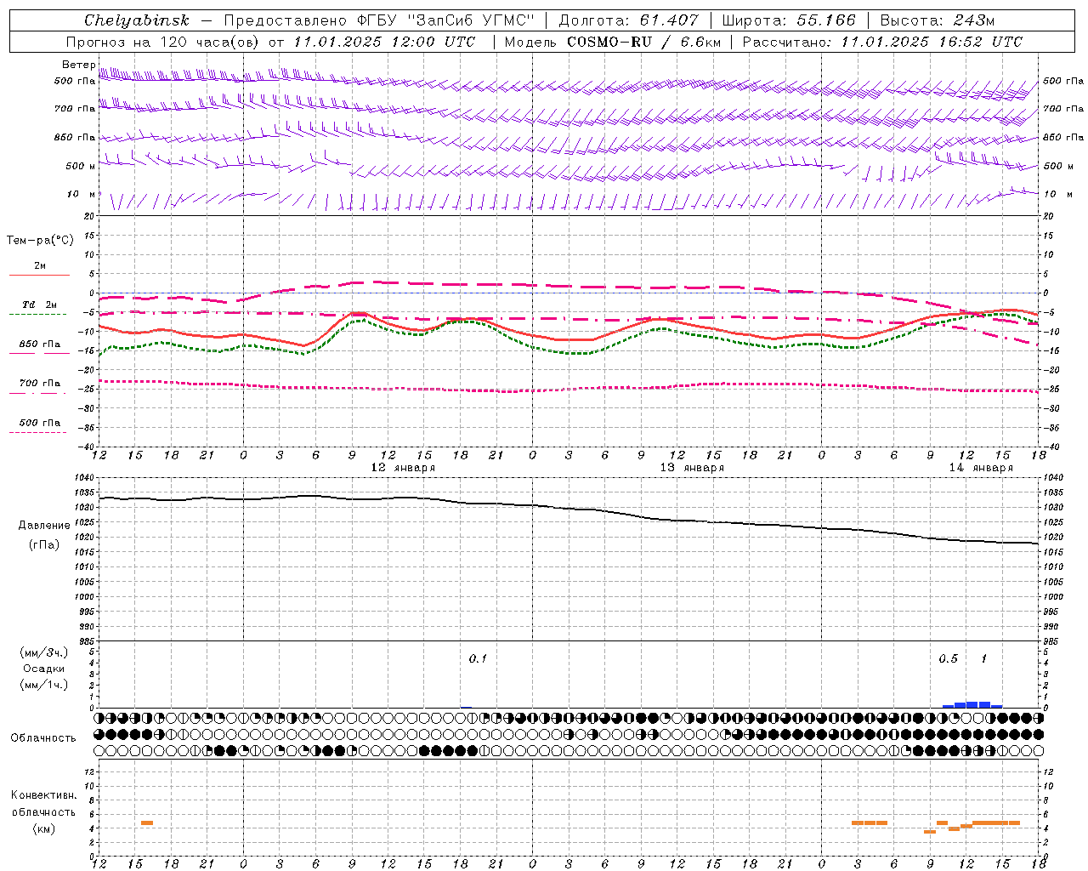The height and width of the screenshot is (871, 1088).
Task: Click the 0.1 precipitation amount value
Action: click(x=478, y=659)
